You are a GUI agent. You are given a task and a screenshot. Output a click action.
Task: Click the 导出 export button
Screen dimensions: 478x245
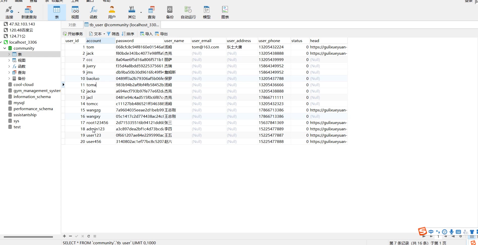pos(161,34)
